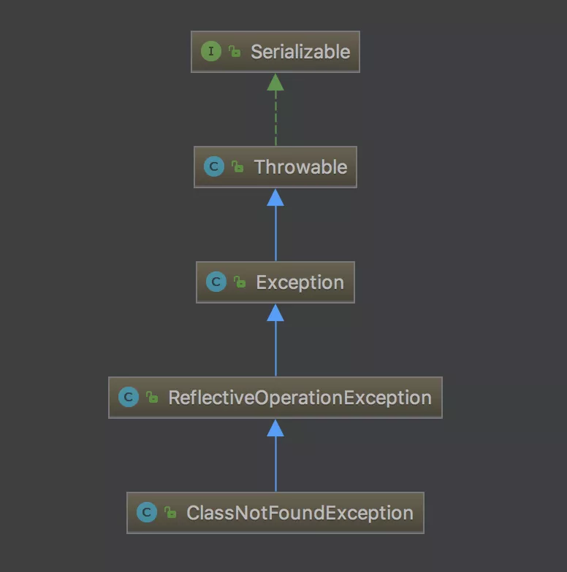
Task: Click the class icon on Throwable node
Action: (213, 166)
